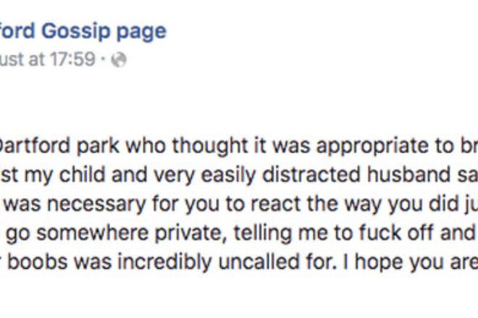Click the word "distracted" in the post

(311, 175)
